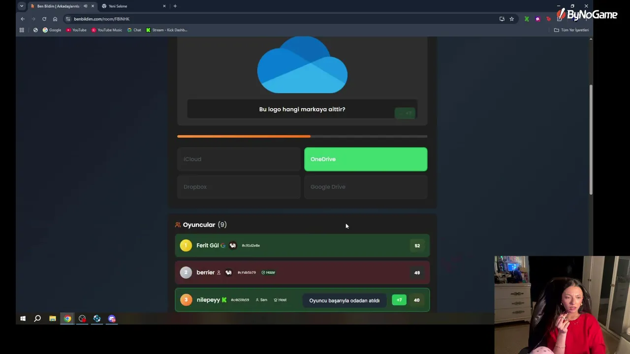Image resolution: width=630 pixels, height=354 pixels.
Task: Click berrier's score of 49
Action: [417, 272]
